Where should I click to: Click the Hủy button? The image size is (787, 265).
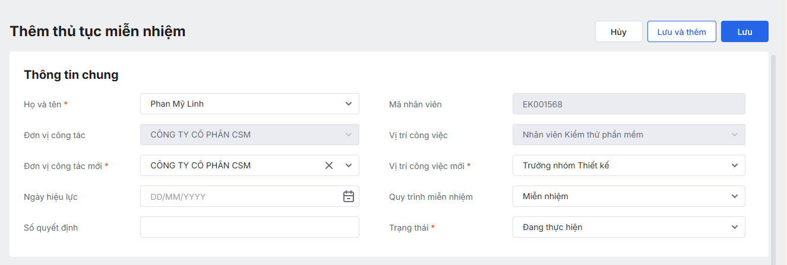click(x=618, y=32)
